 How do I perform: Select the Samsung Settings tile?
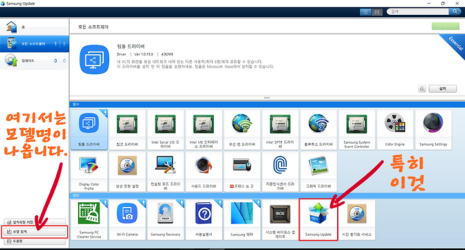click(x=433, y=130)
